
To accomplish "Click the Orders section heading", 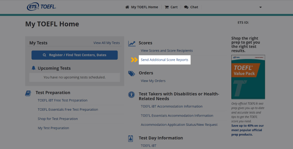I will (x=146, y=73).
